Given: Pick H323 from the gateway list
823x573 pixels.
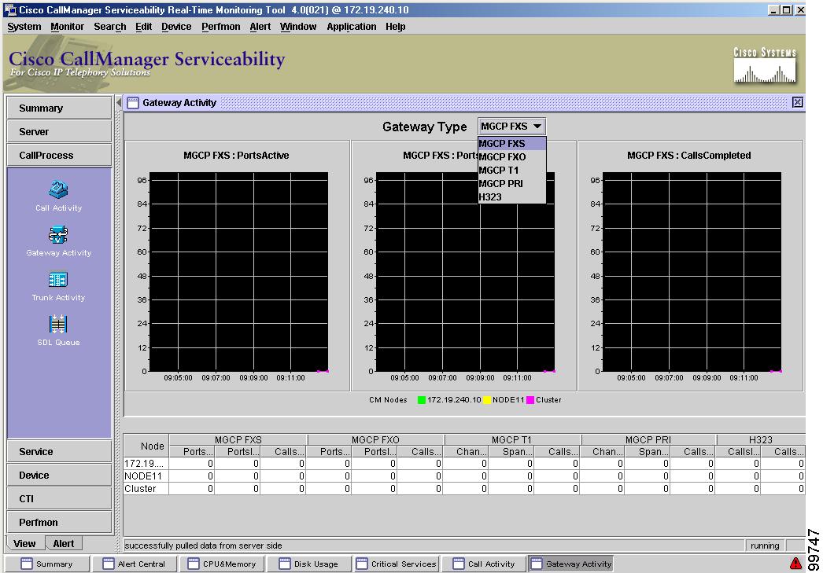Looking at the screenshot, I should click(511, 197).
